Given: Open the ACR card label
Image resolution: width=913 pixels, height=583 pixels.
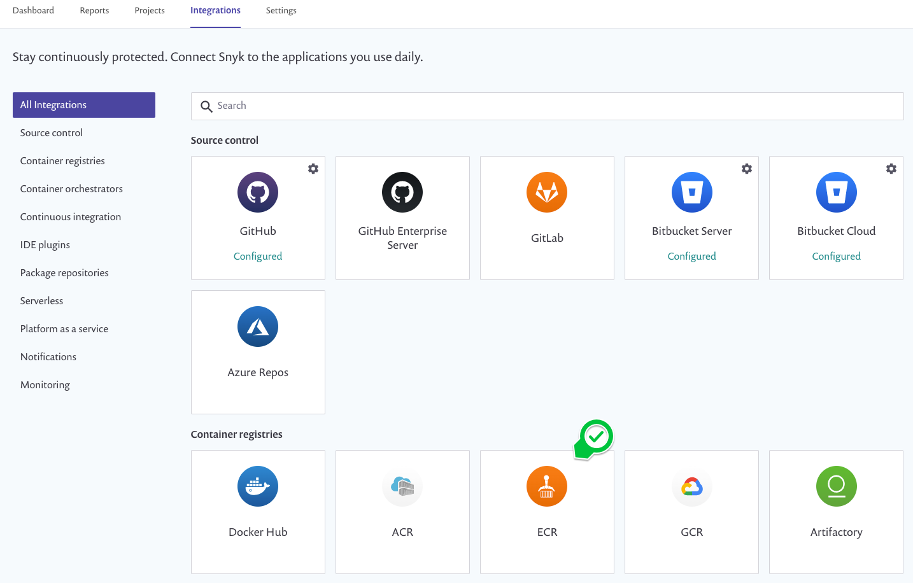Looking at the screenshot, I should pos(402,532).
